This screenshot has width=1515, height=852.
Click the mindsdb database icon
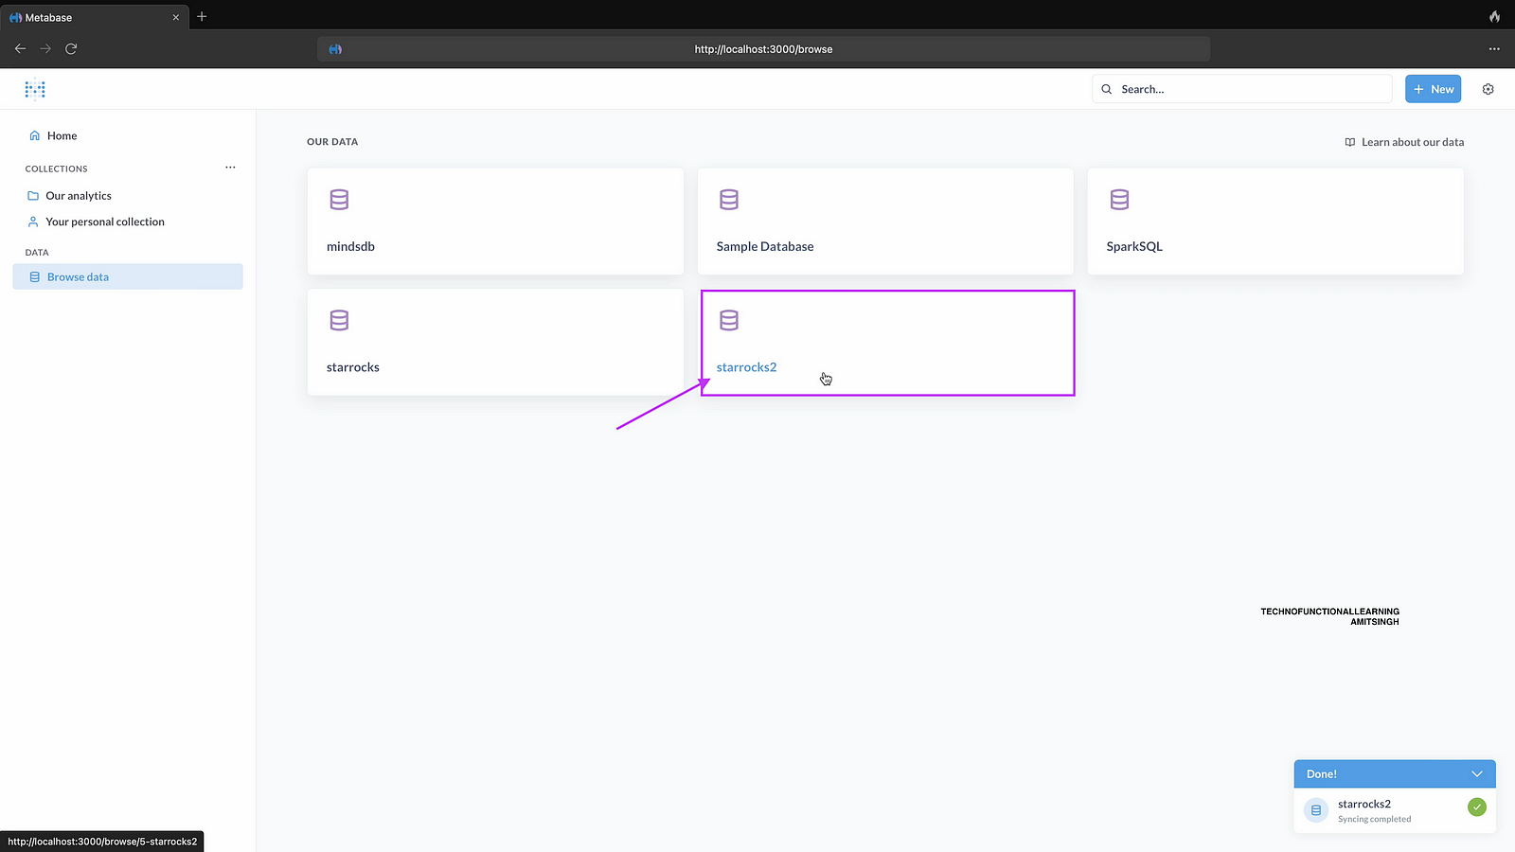point(339,200)
